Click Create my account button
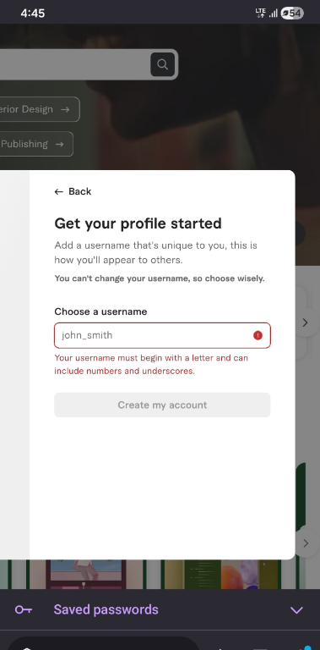 162,405
